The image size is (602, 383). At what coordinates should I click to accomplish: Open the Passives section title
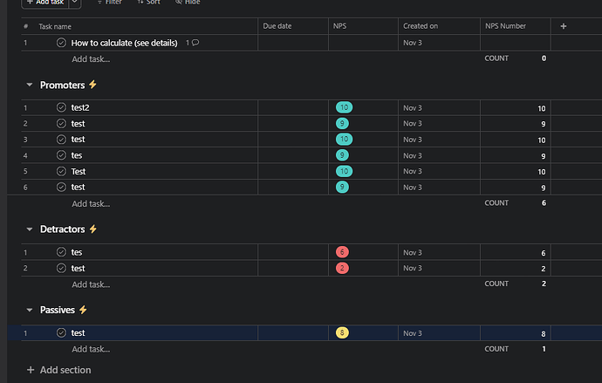[58, 310]
